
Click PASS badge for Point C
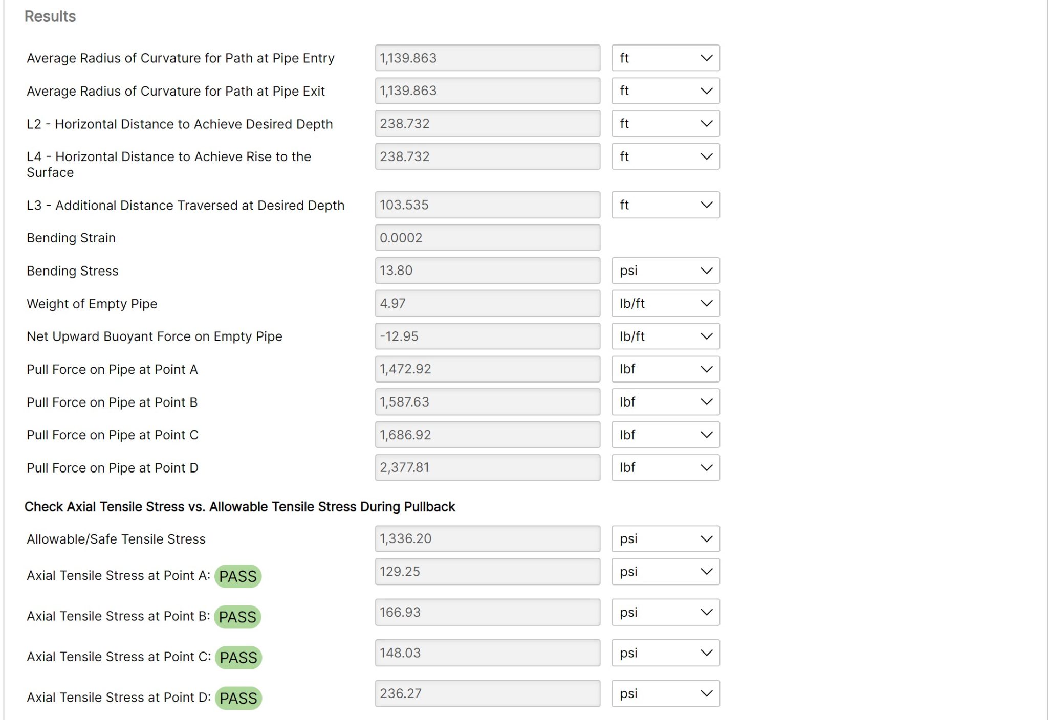pyautogui.click(x=238, y=657)
